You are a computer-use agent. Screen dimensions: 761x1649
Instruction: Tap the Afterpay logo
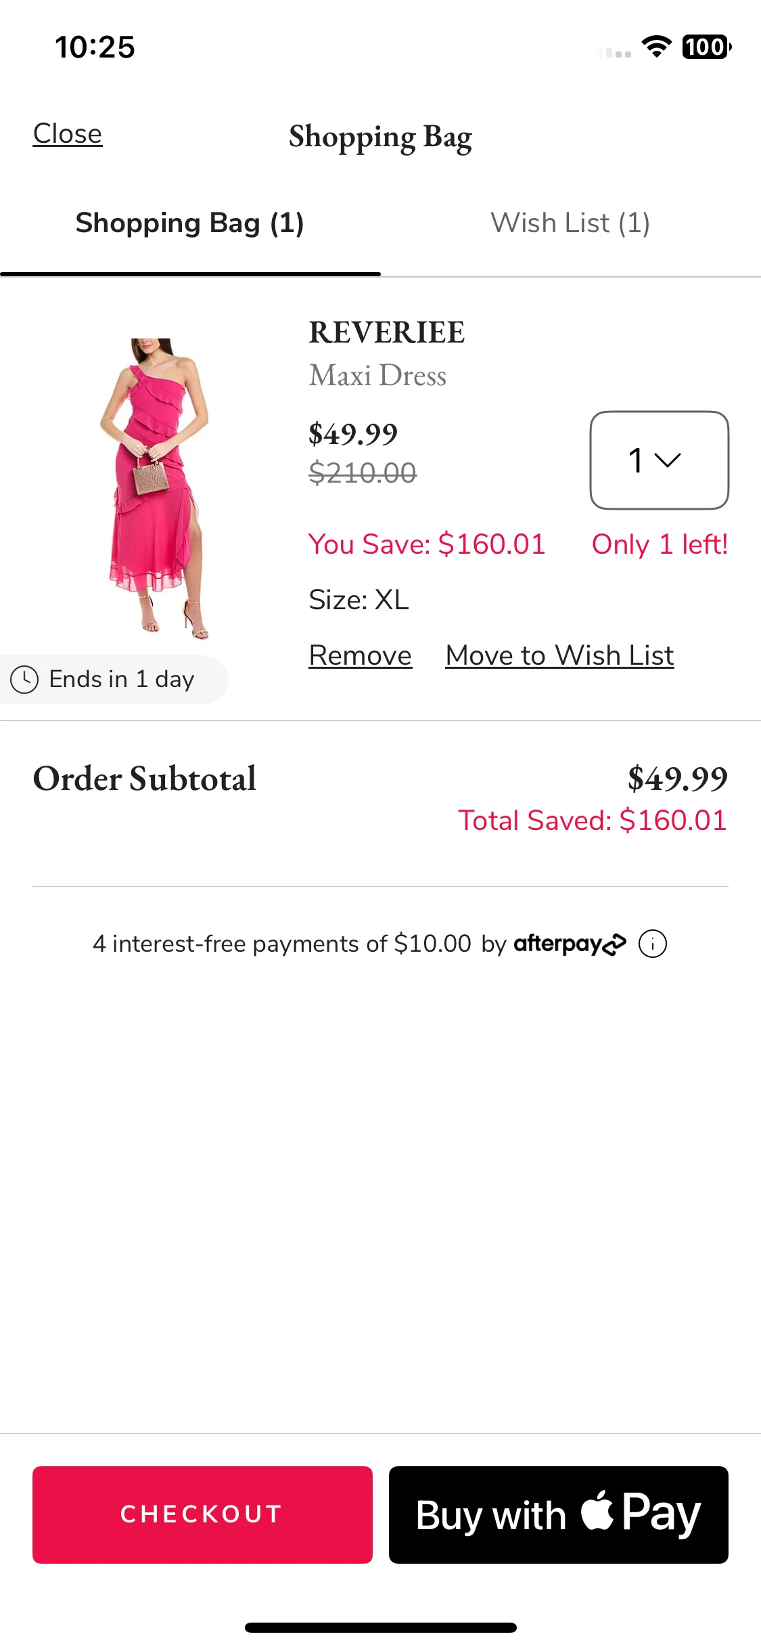pos(570,944)
